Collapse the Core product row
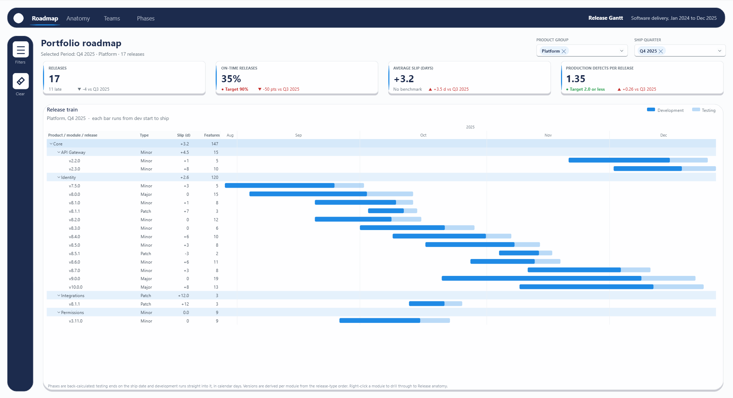Image resolution: width=733 pixels, height=398 pixels. coord(51,144)
